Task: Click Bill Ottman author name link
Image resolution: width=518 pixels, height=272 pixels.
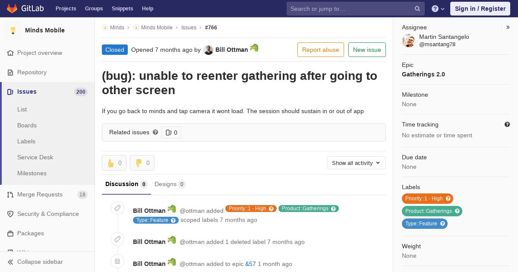Action: [231, 50]
